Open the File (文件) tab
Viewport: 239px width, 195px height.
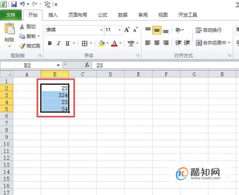tap(11, 15)
